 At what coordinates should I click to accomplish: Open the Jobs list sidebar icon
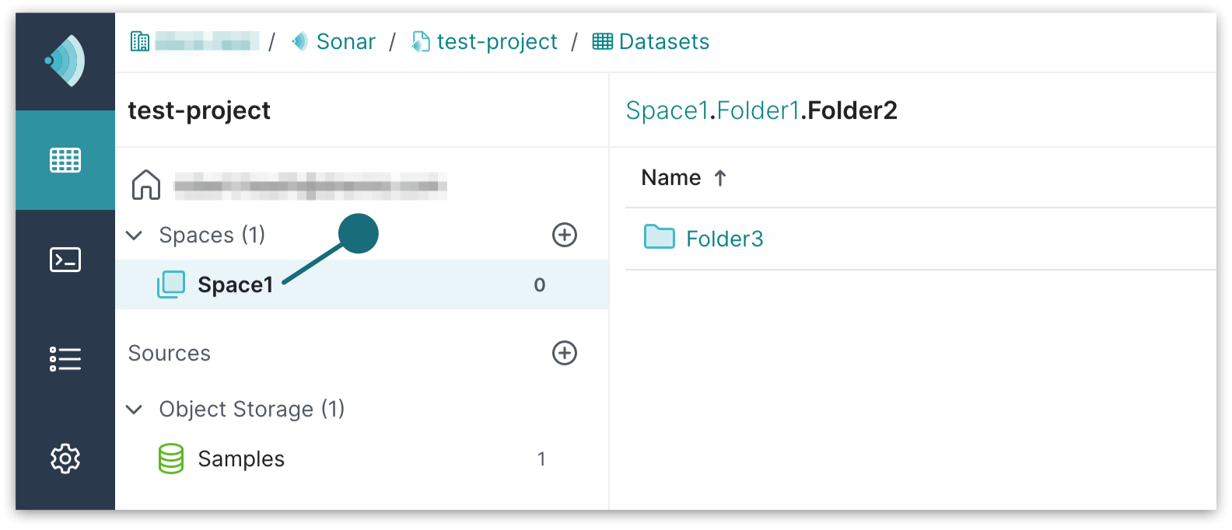(65, 359)
